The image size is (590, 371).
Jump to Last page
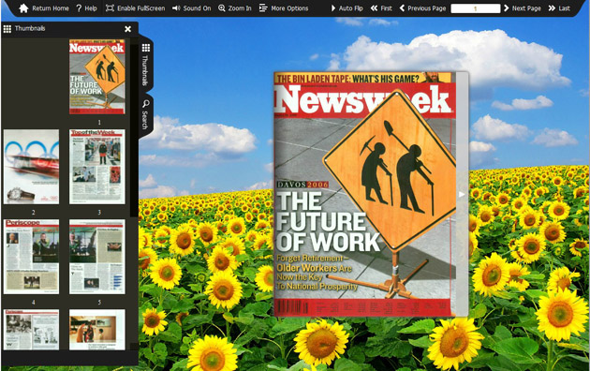pyautogui.click(x=559, y=7)
